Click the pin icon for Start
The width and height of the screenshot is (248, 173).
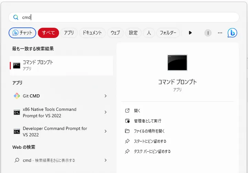click(x=127, y=141)
